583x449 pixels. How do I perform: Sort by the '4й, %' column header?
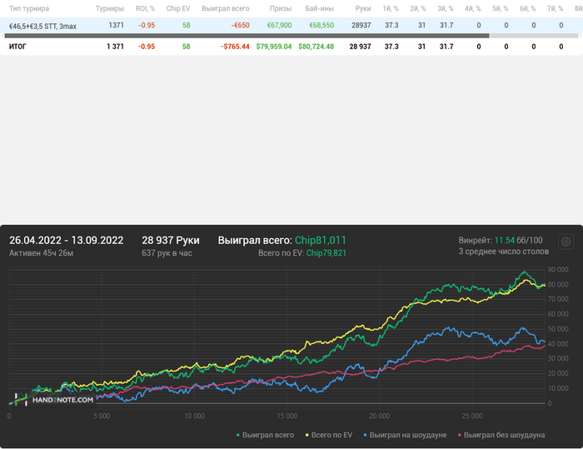tap(472, 8)
